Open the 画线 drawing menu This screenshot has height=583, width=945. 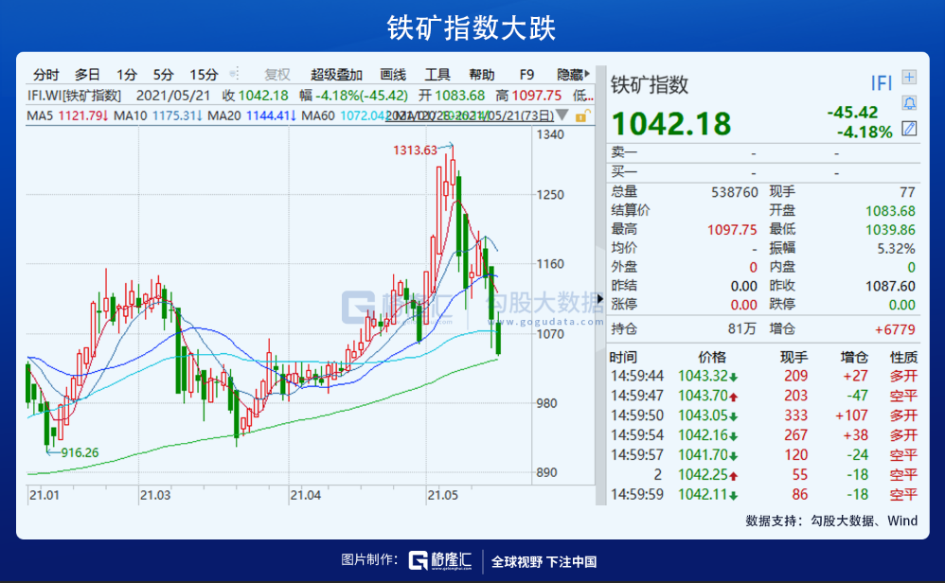coord(393,75)
